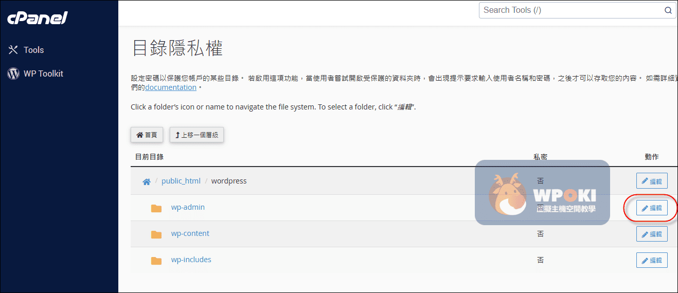Open WP Toolkit from the sidebar
This screenshot has height=293, width=678.
coord(43,74)
